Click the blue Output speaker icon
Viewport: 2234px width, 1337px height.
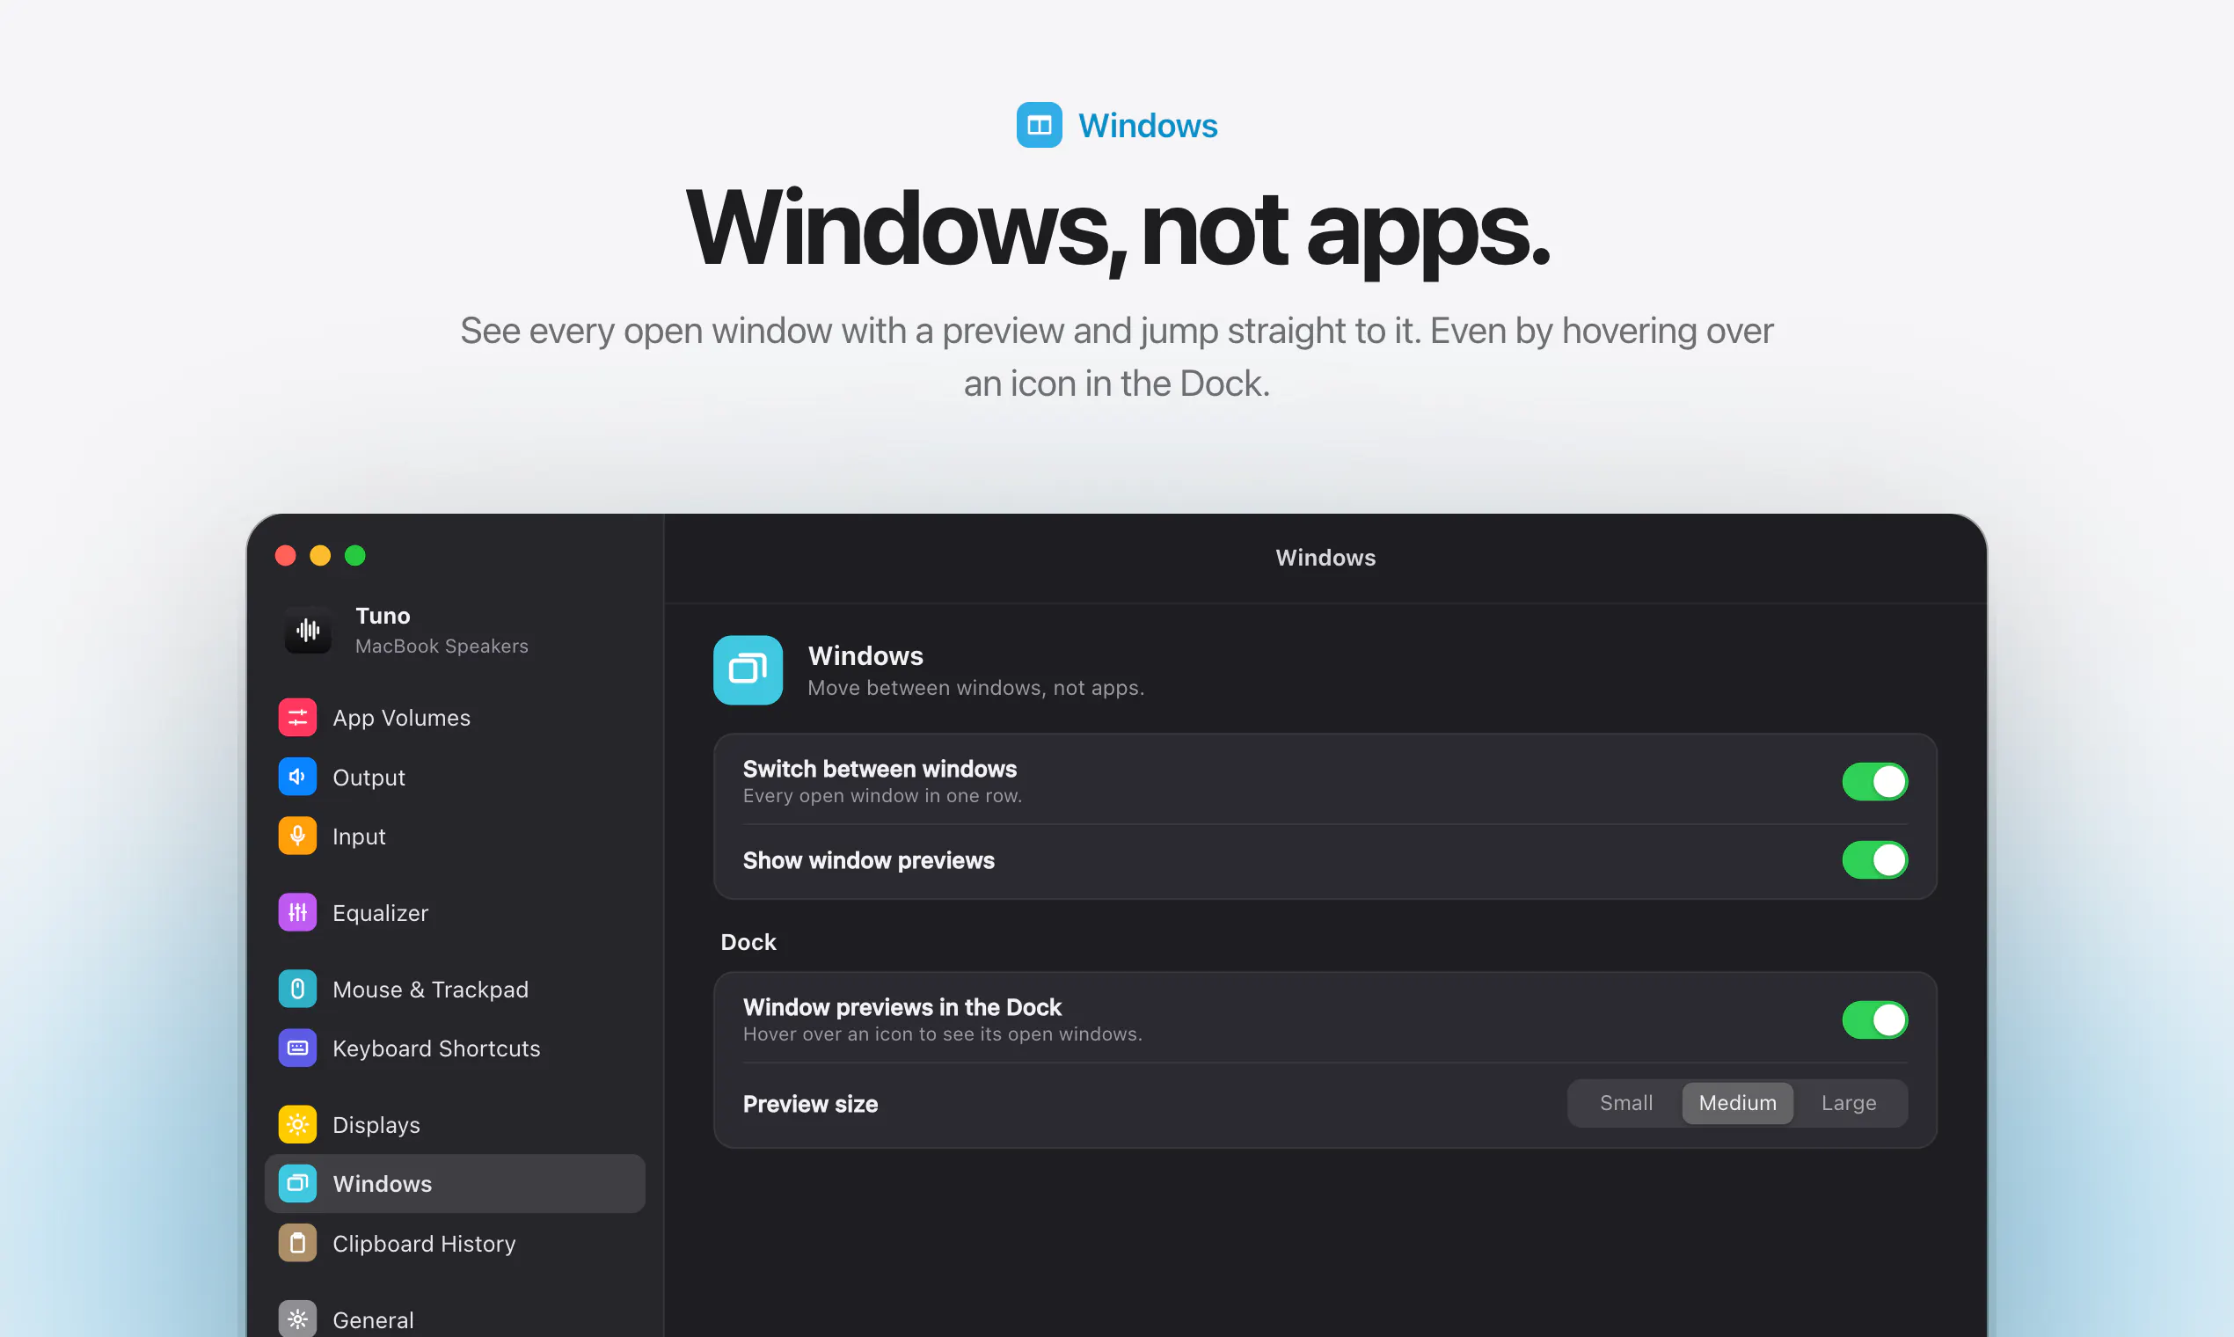[297, 777]
